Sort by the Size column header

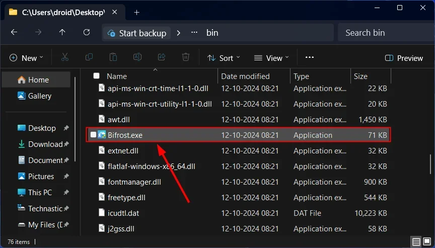pos(360,76)
